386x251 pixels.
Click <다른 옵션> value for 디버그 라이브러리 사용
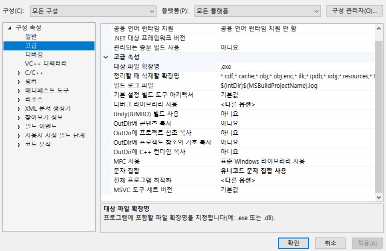[x=296, y=104]
